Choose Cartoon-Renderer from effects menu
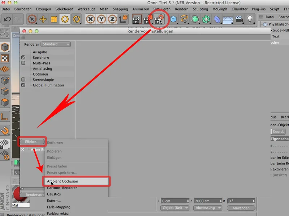289x216 pixels. point(76,188)
